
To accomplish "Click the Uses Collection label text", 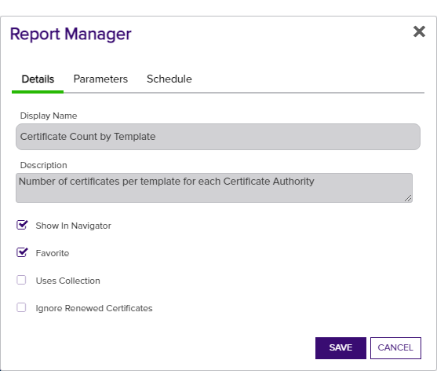I will pos(67,281).
